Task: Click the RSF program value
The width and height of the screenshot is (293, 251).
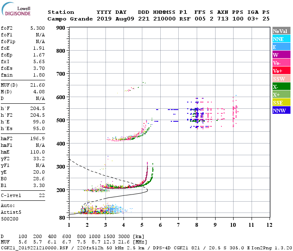Action: point(185,19)
